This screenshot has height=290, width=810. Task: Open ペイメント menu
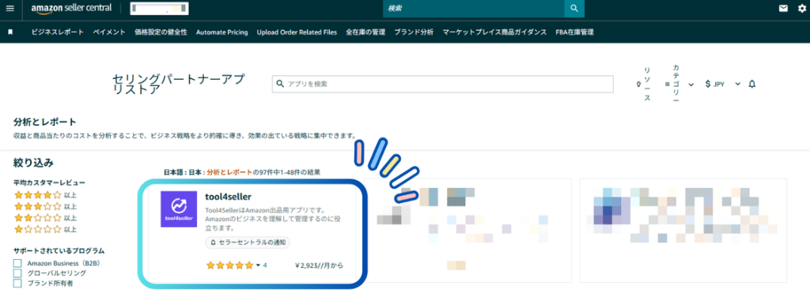tap(109, 32)
